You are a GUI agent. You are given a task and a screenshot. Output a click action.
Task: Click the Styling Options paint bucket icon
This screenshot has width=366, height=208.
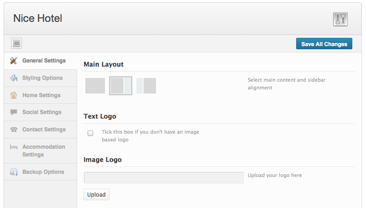click(x=14, y=78)
